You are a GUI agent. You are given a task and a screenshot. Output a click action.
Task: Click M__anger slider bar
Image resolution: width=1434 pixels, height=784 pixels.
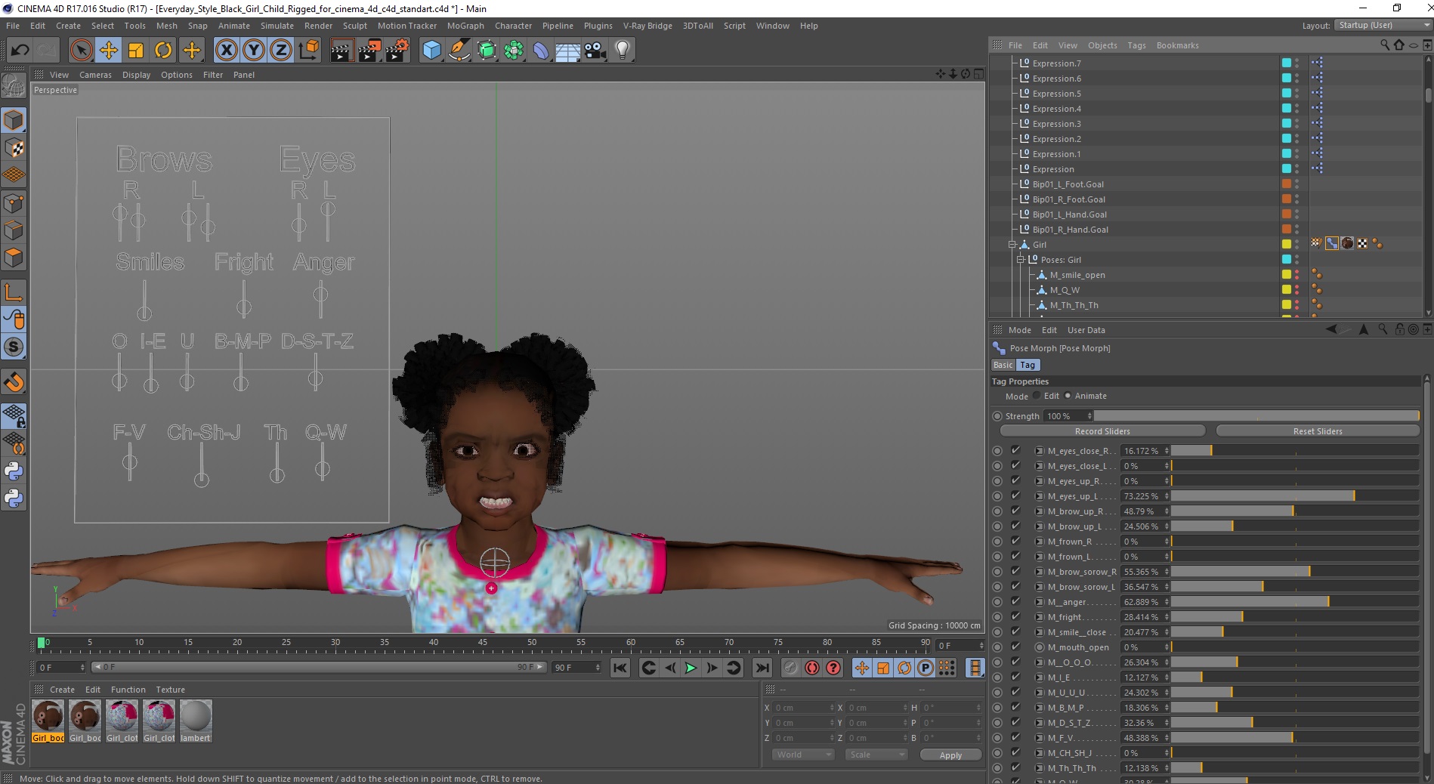pos(1295,602)
